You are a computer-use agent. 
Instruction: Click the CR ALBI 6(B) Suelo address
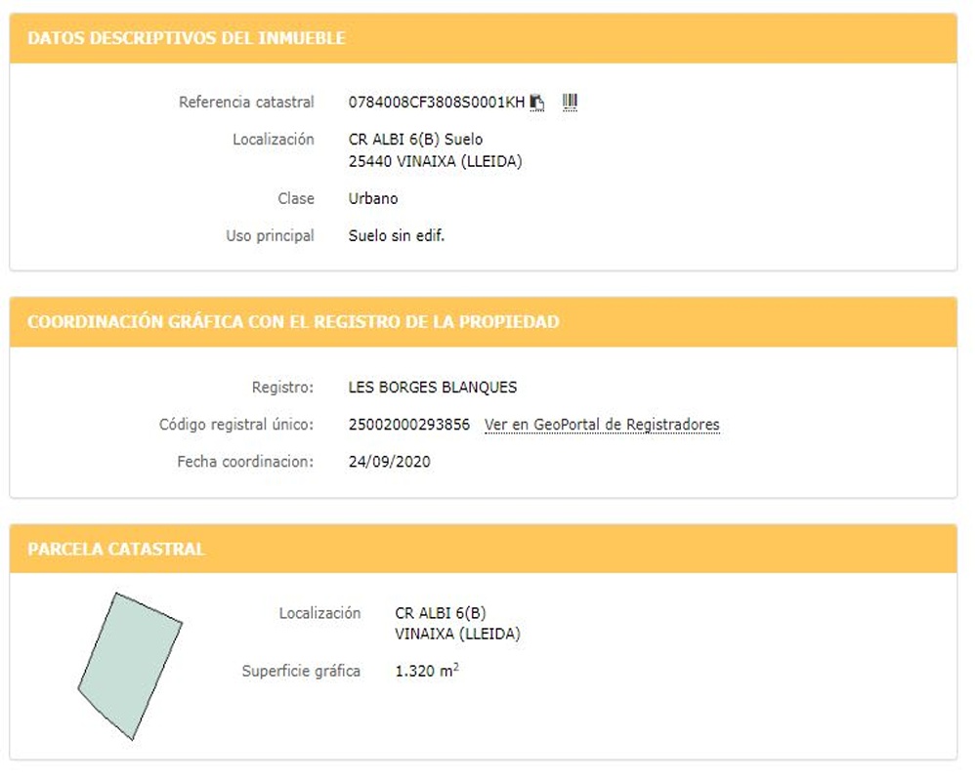click(415, 140)
